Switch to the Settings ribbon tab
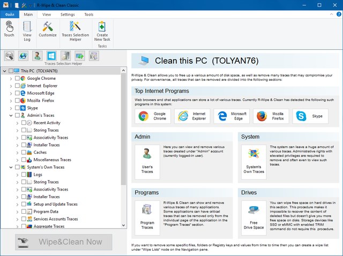The image size is (343, 256). [68, 14]
